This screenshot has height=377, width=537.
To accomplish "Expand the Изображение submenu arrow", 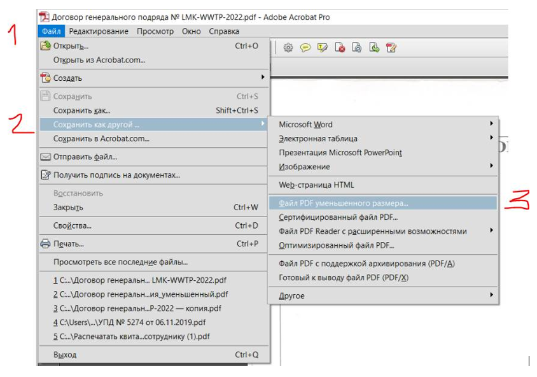I will (491, 166).
